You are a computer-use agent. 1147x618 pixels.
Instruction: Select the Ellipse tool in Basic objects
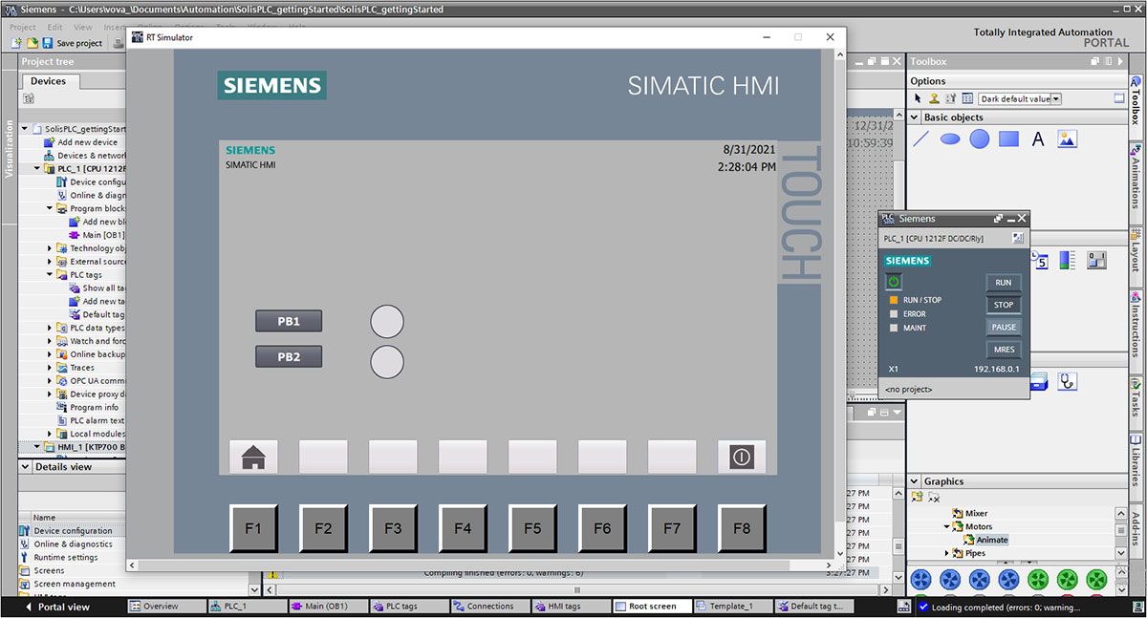point(950,139)
